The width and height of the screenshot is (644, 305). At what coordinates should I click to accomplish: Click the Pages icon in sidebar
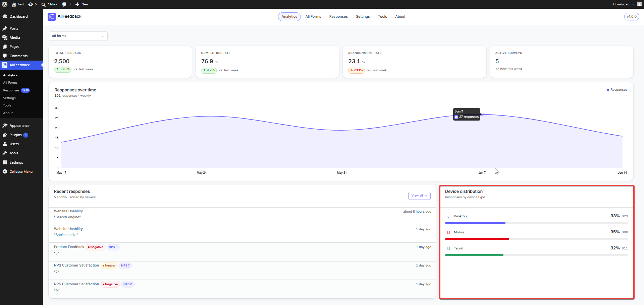coord(5,47)
